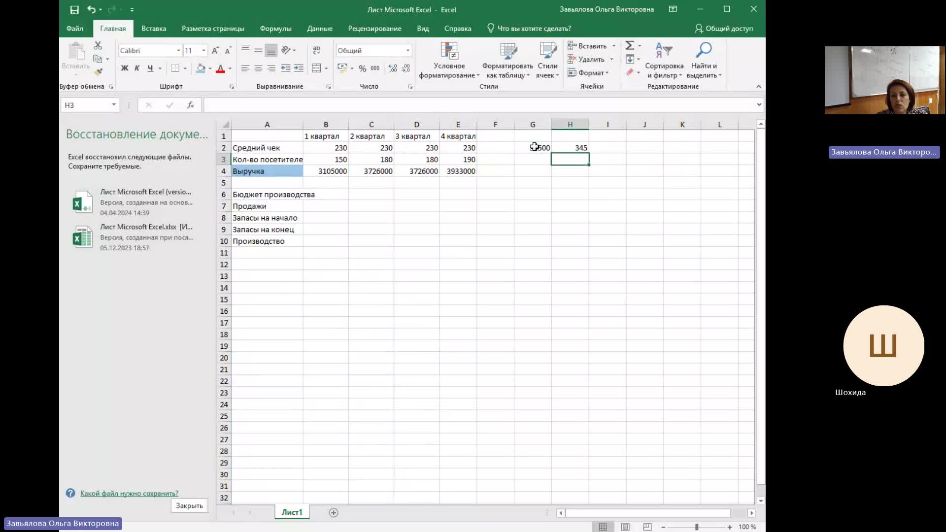The height and width of the screenshot is (532, 946).
Task: Open the Формат cells dropdown
Action: click(x=588, y=72)
